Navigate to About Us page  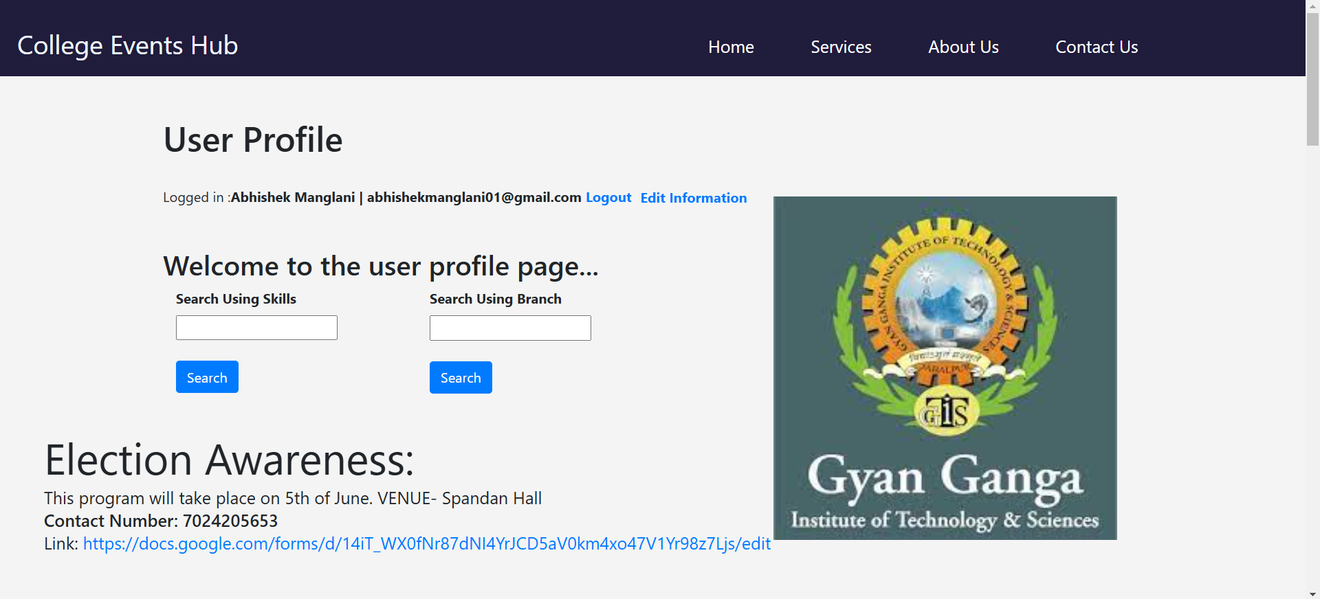click(963, 47)
